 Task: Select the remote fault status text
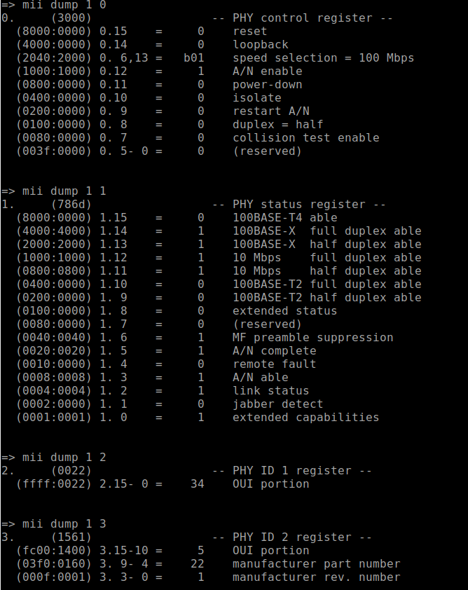(x=274, y=364)
